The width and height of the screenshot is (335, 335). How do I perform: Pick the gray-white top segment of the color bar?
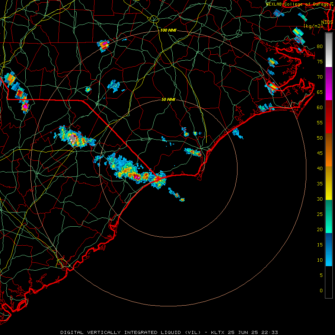tap(329, 50)
